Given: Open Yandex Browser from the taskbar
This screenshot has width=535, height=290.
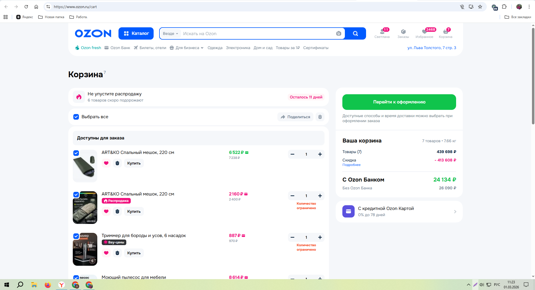Looking at the screenshot, I should (x=62, y=285).
